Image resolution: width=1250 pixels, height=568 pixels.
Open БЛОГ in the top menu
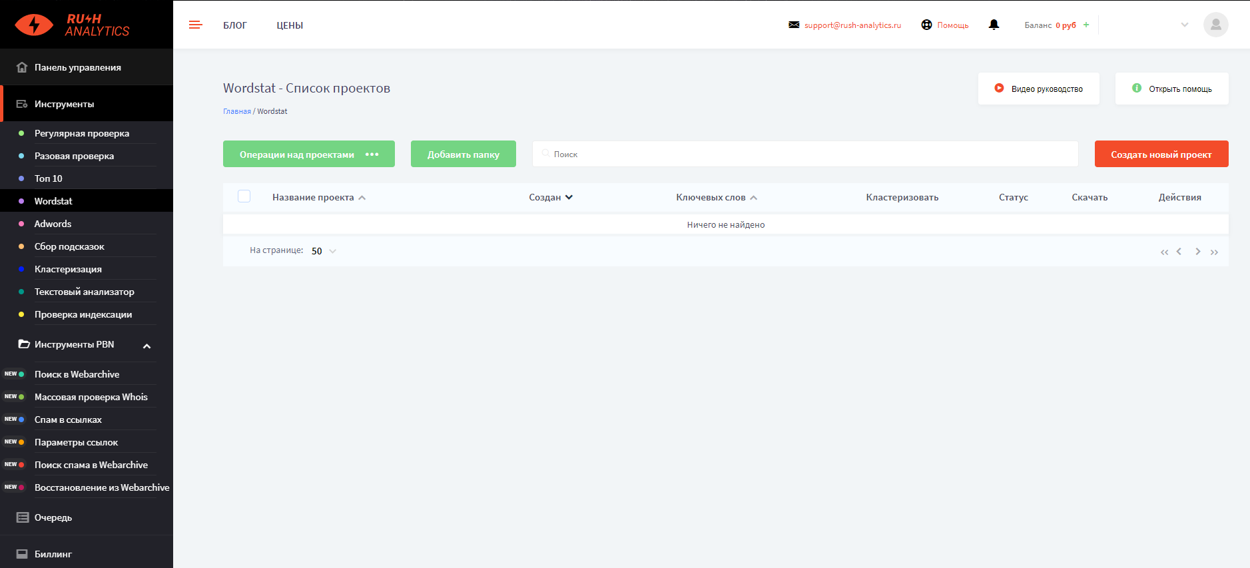click(235, 25)
